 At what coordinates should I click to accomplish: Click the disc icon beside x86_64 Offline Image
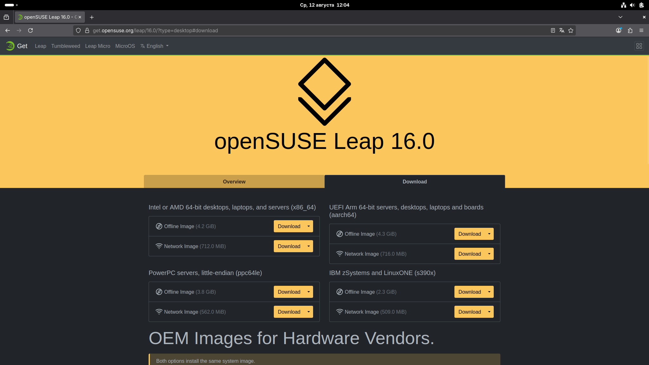(x=159, y=226)
